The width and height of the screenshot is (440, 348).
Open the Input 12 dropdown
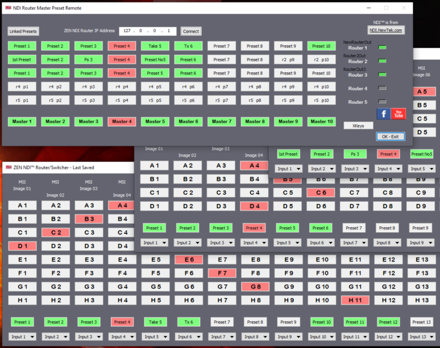pyautogui.click(x=387, y=337)
